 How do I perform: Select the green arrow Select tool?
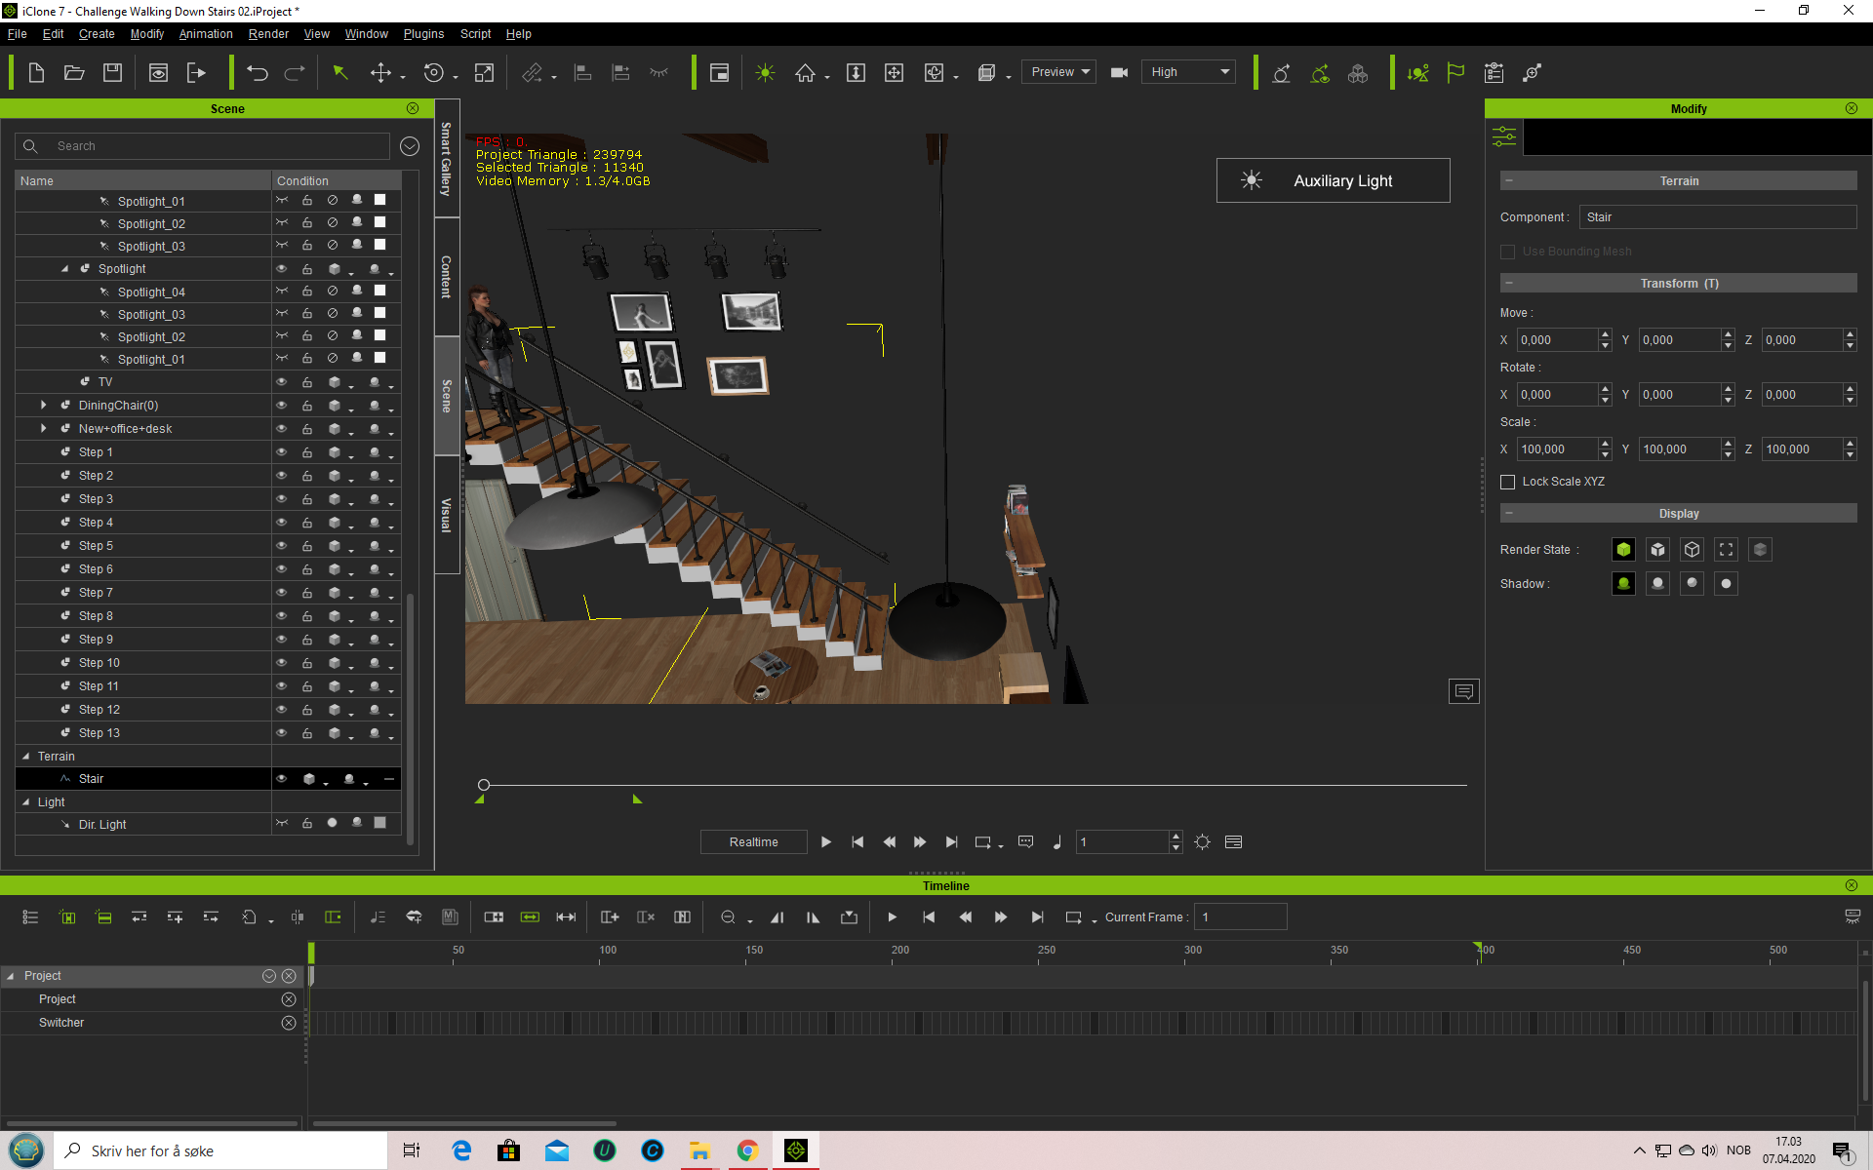point(340,73)
